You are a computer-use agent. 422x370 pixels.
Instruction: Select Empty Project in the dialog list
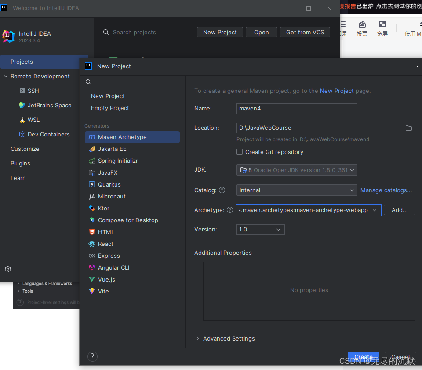pos(110,108)
